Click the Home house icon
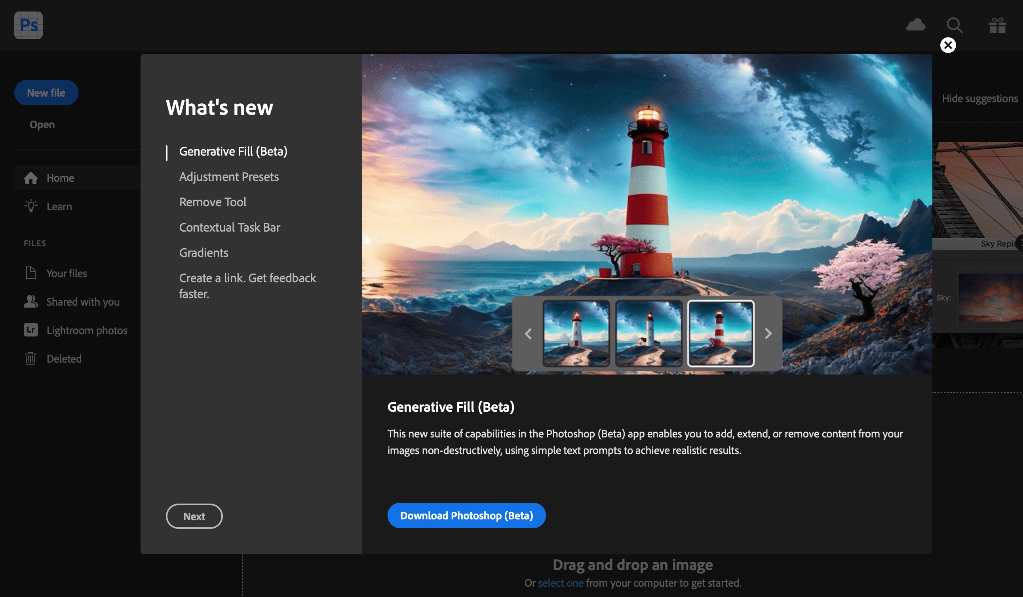The height and width of the screenshot is (597, 1023). [x=31, y=178]
